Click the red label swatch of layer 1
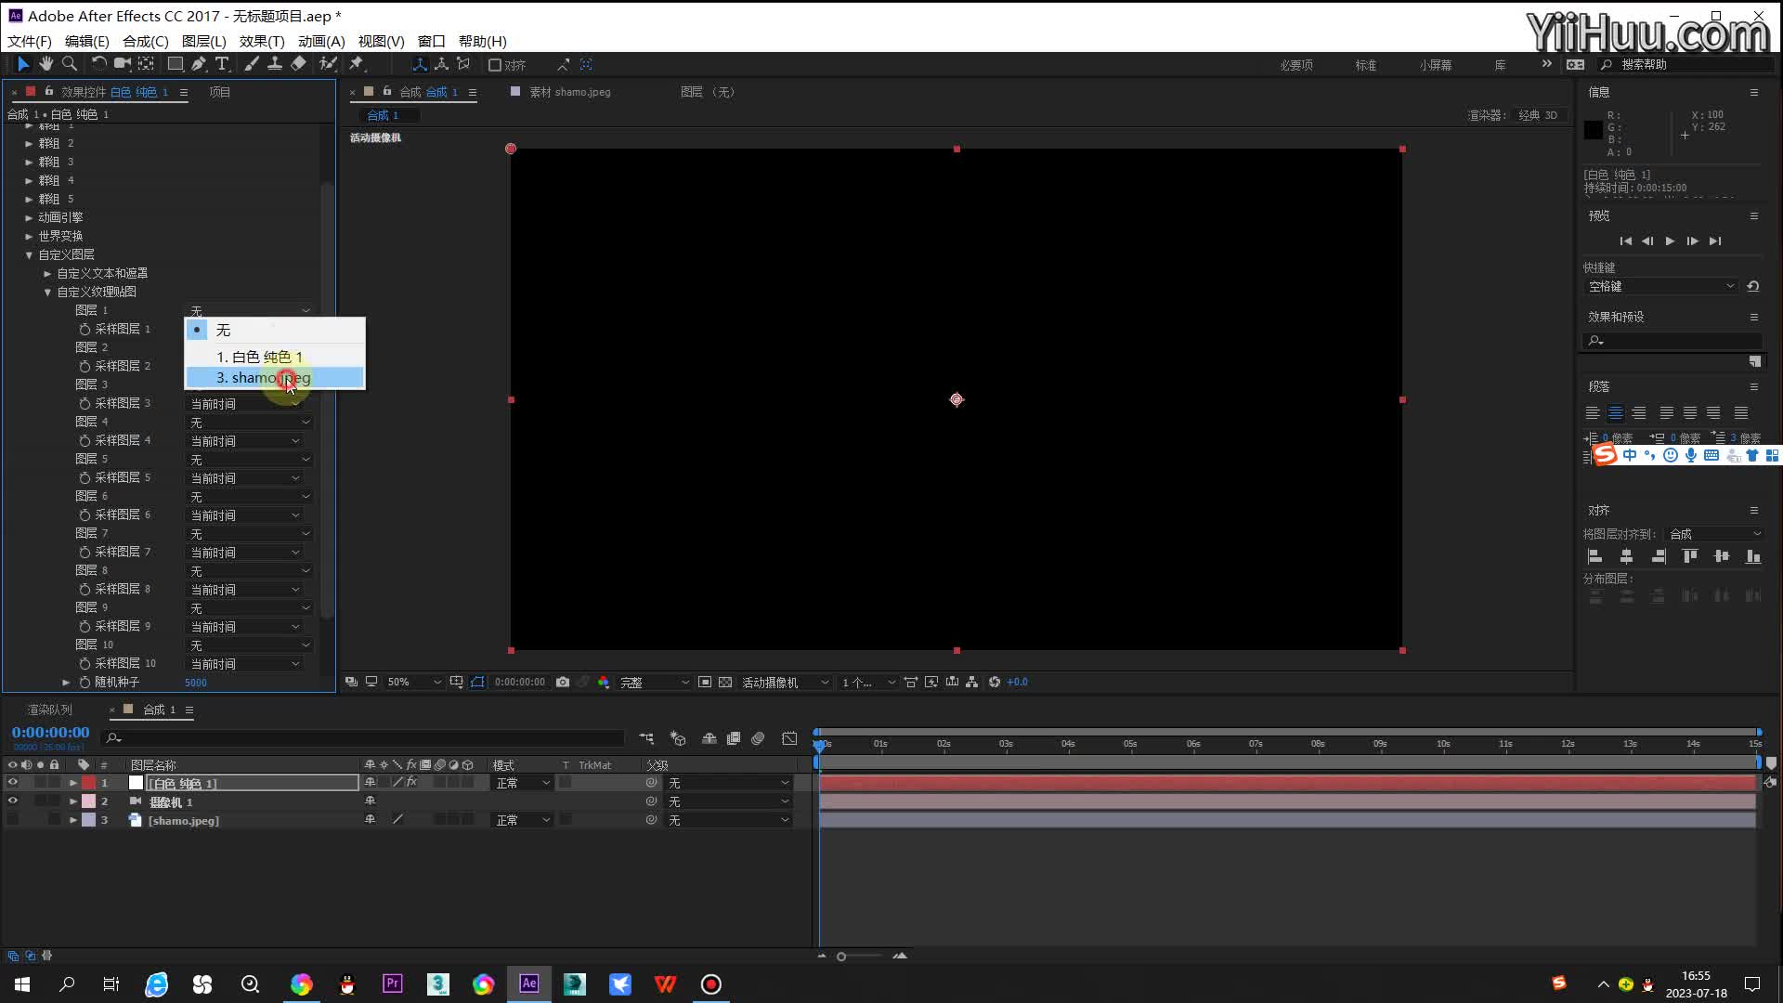This screenshot has height=1003, width=1783. (88, 783)
